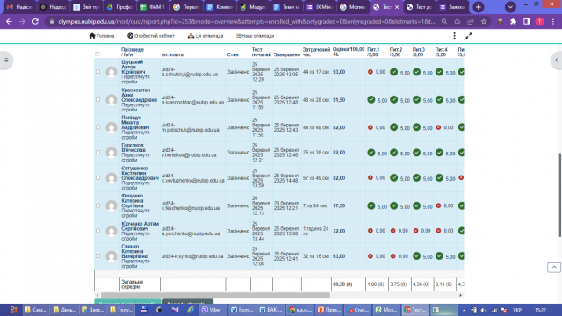Click the horizontal table scrollbar
Screen dimensions: 562x316
pyautogui.click(x=215, y=295)
